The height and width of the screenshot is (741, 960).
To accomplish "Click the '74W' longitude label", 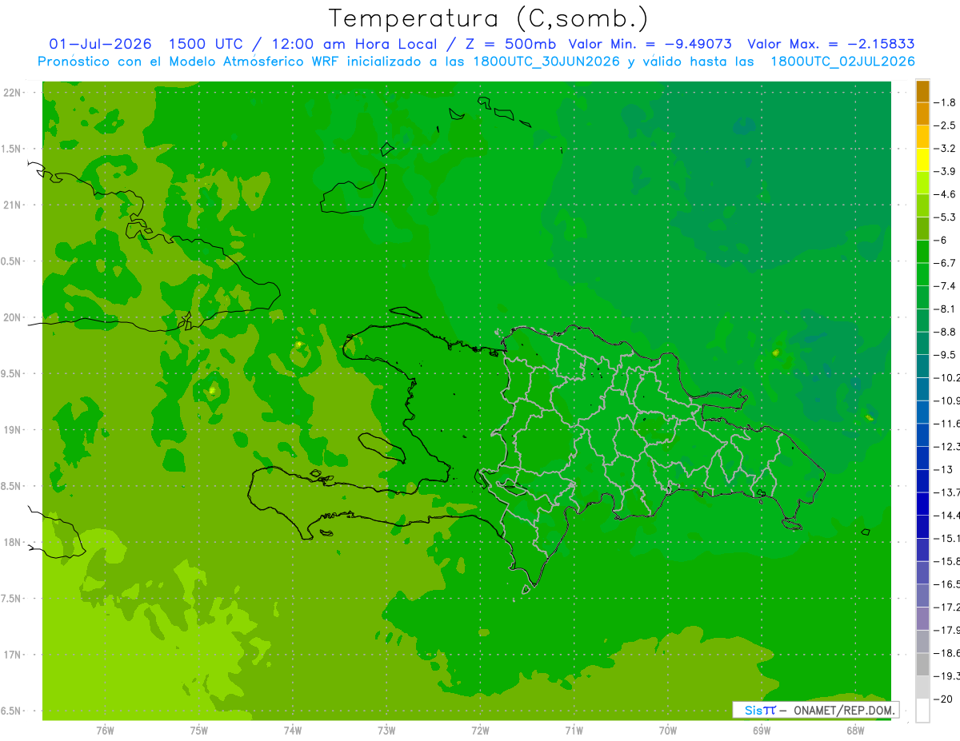I will click(292, 730).
